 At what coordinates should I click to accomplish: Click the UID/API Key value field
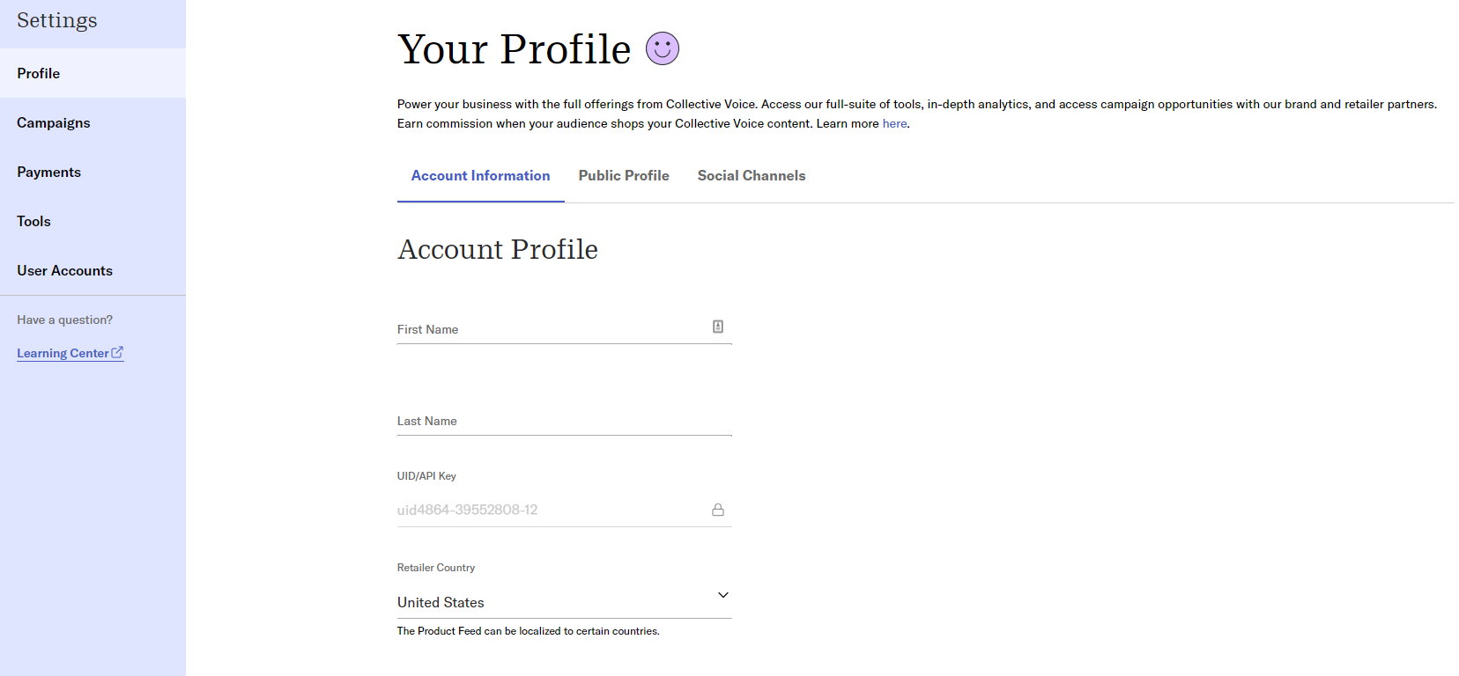coord(565,510)
